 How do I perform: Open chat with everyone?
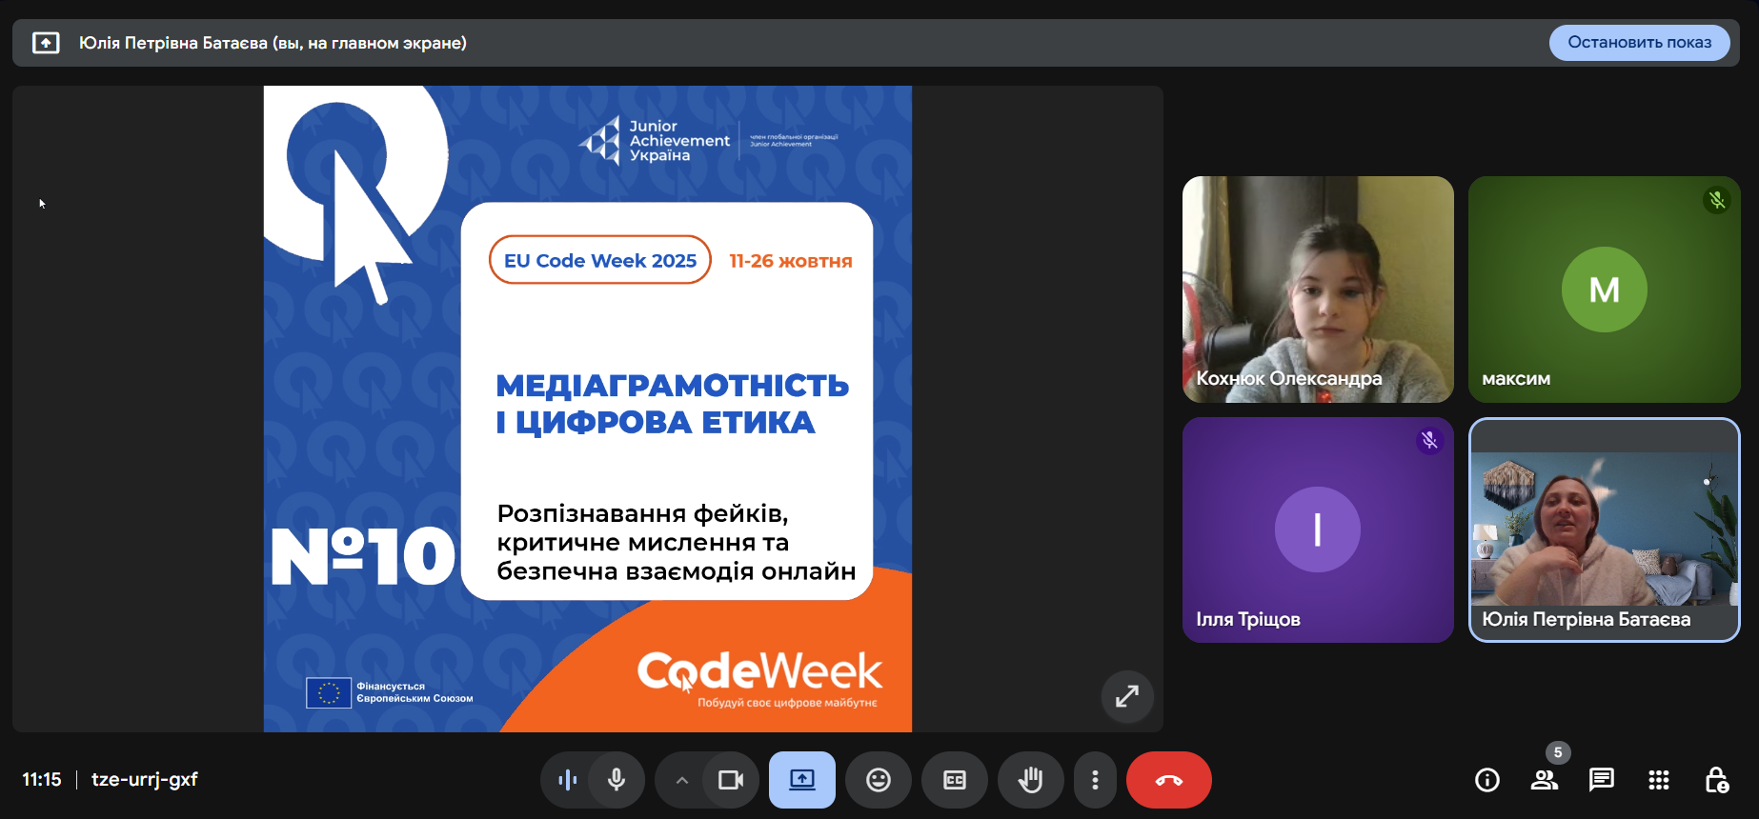[1601, 780]
